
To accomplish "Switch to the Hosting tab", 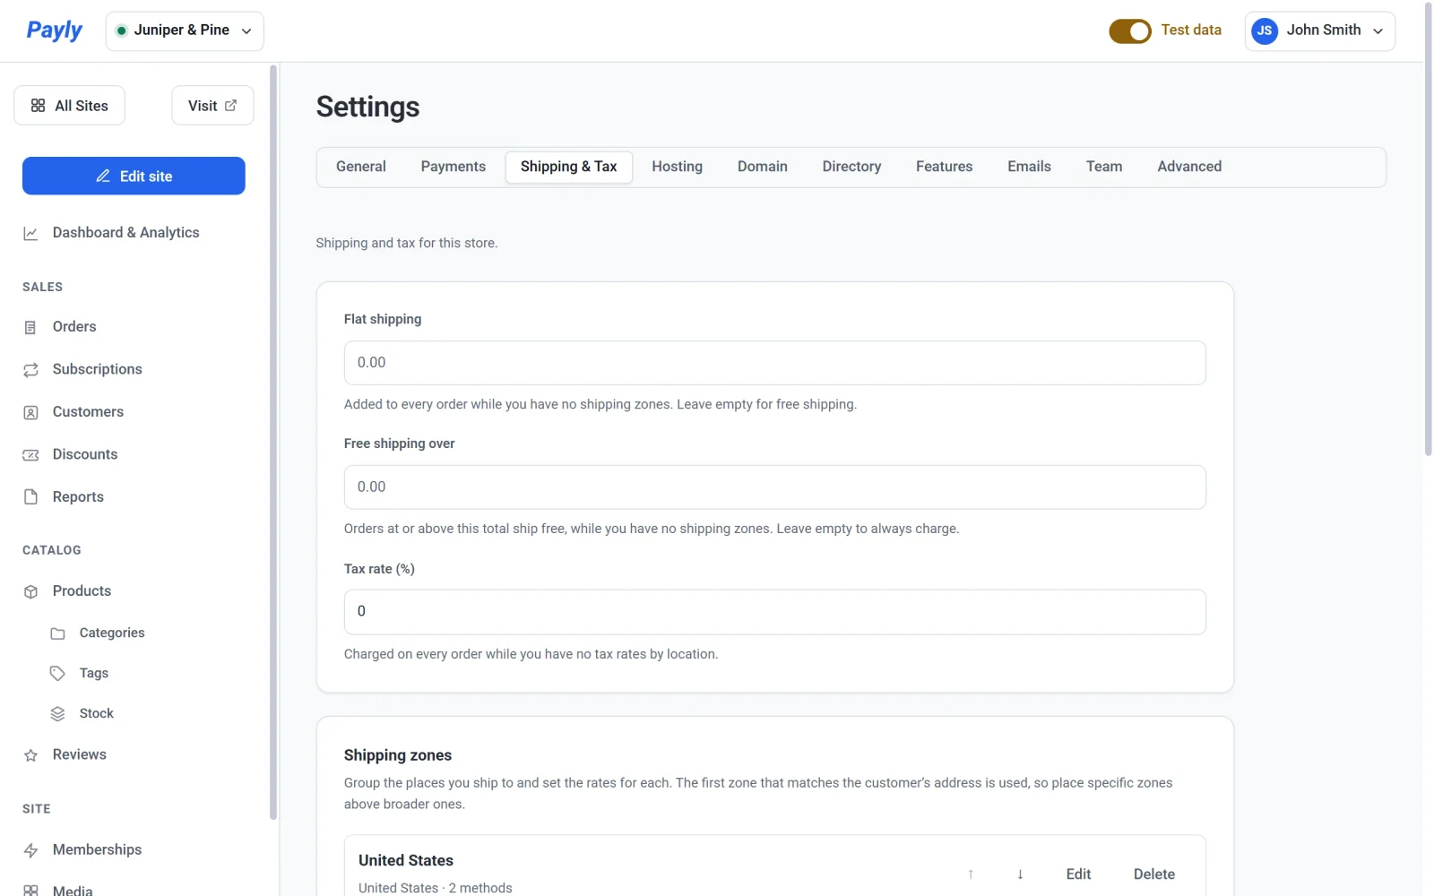I will [677, 167].
